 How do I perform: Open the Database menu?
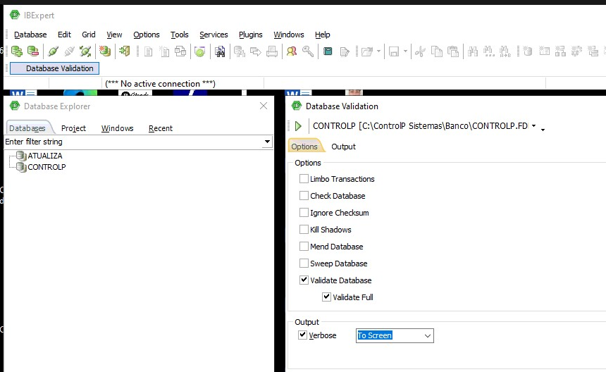(x=30, y=35)
